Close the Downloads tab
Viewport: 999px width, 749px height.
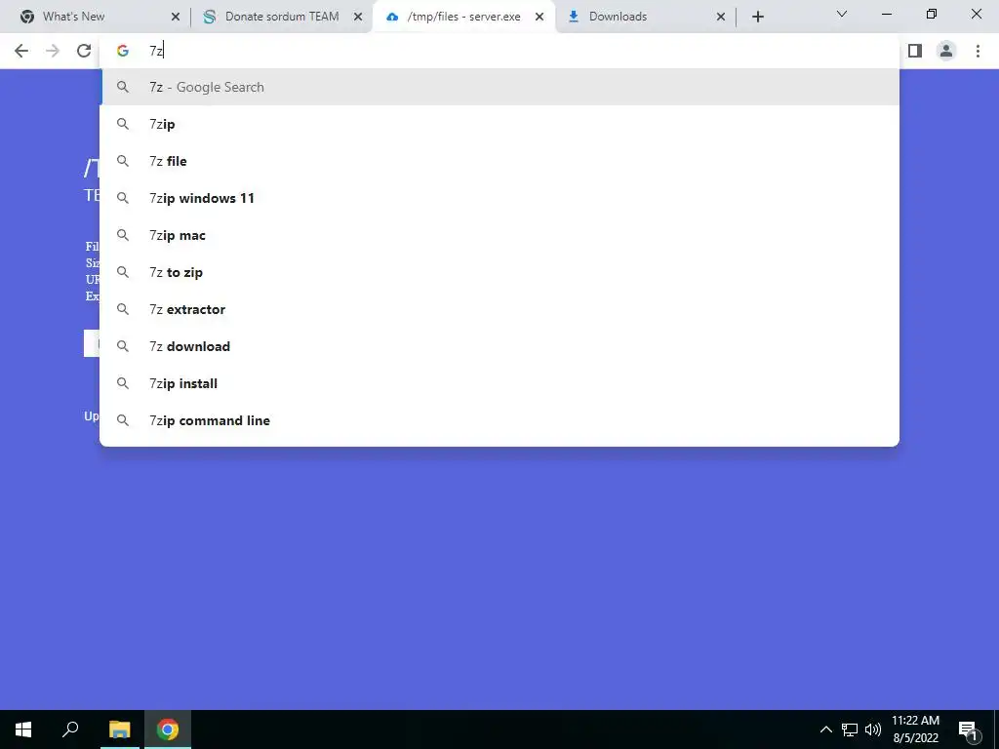(721, 17)
